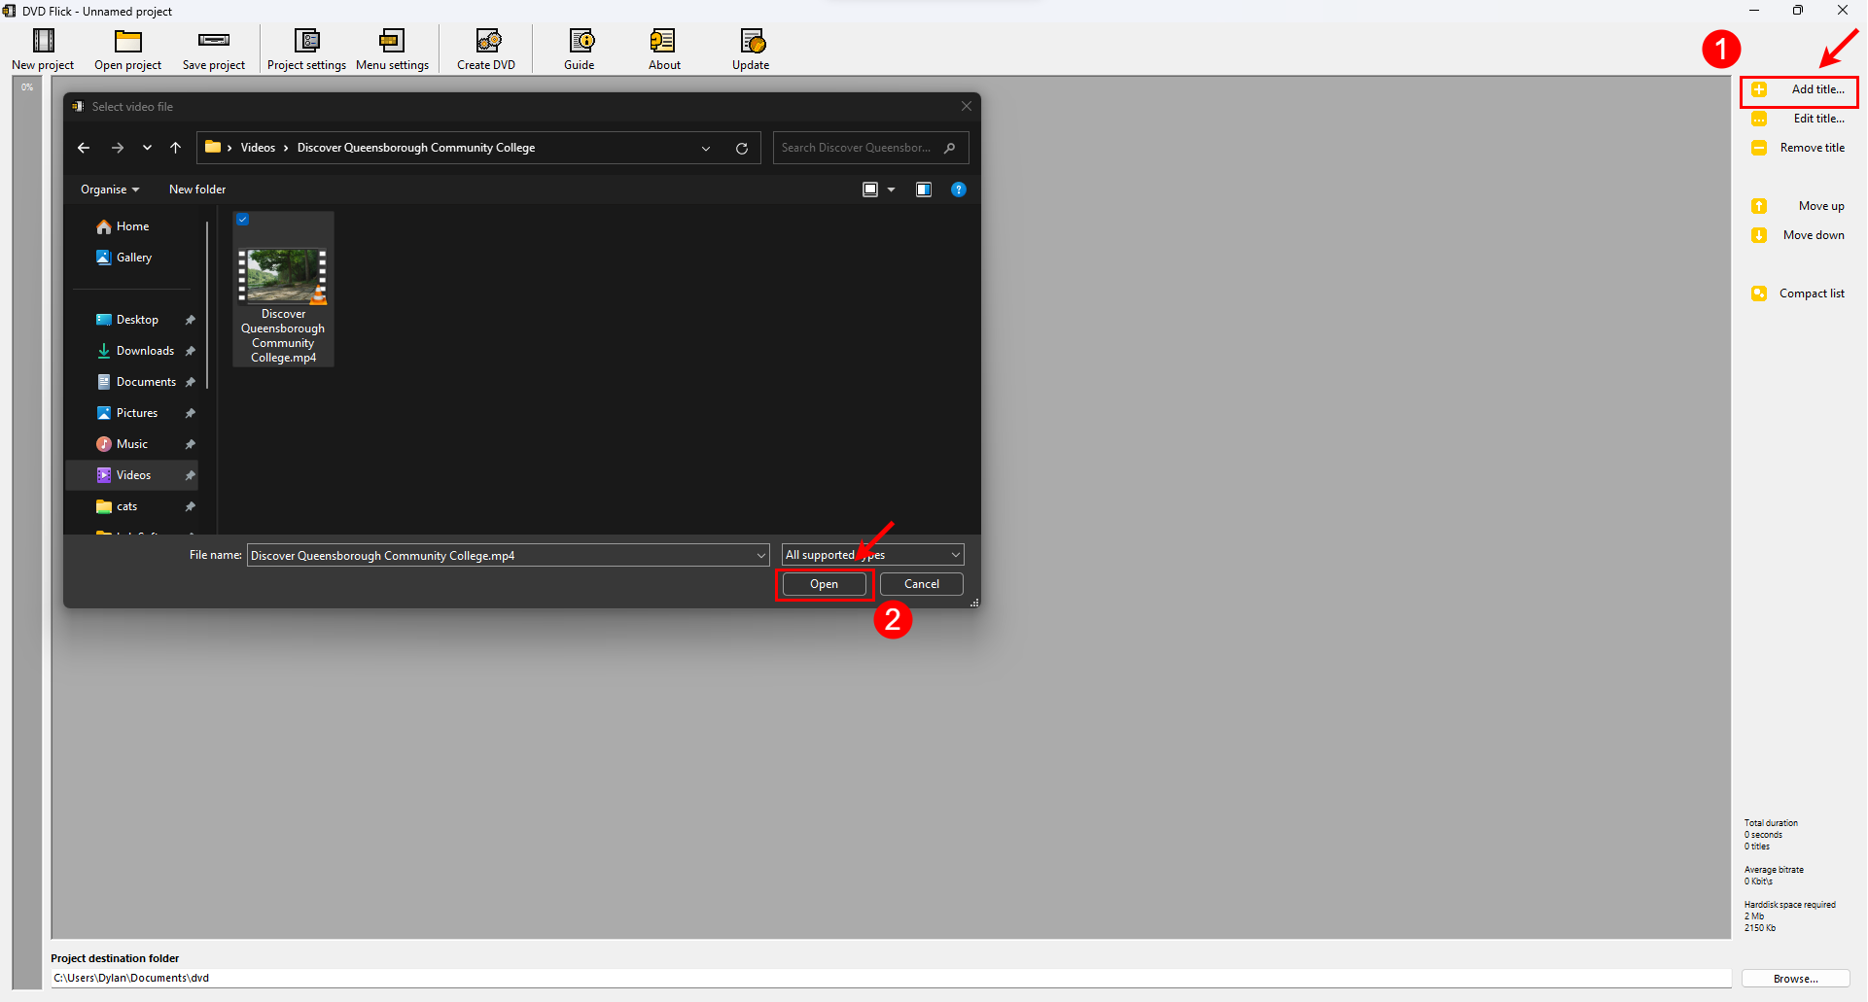The image size is (1868, 1002).
Task: Unpin Downloads using its pin icon
Action: point(191,351)
